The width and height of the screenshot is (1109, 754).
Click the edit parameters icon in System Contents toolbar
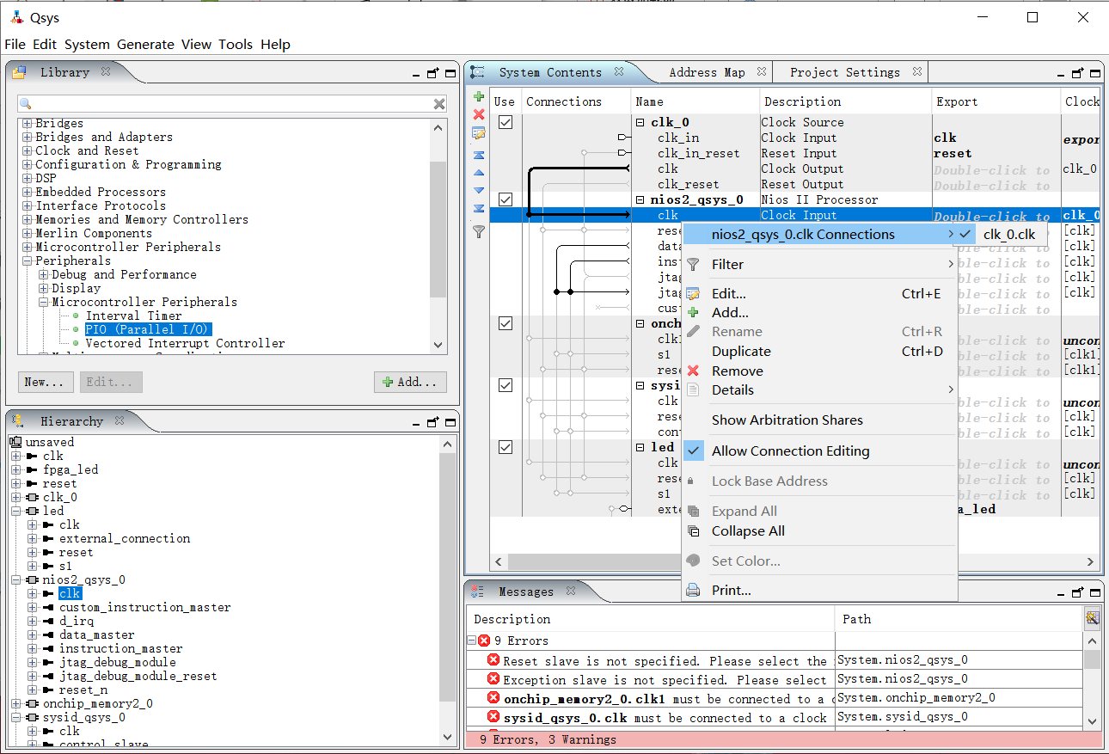click(x=479, y=133)
